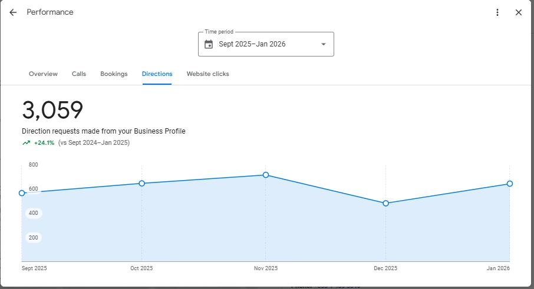Screen dimensions: 534x289
Task: Go to the Website clicks tab
Action: [x=207, y=74]
